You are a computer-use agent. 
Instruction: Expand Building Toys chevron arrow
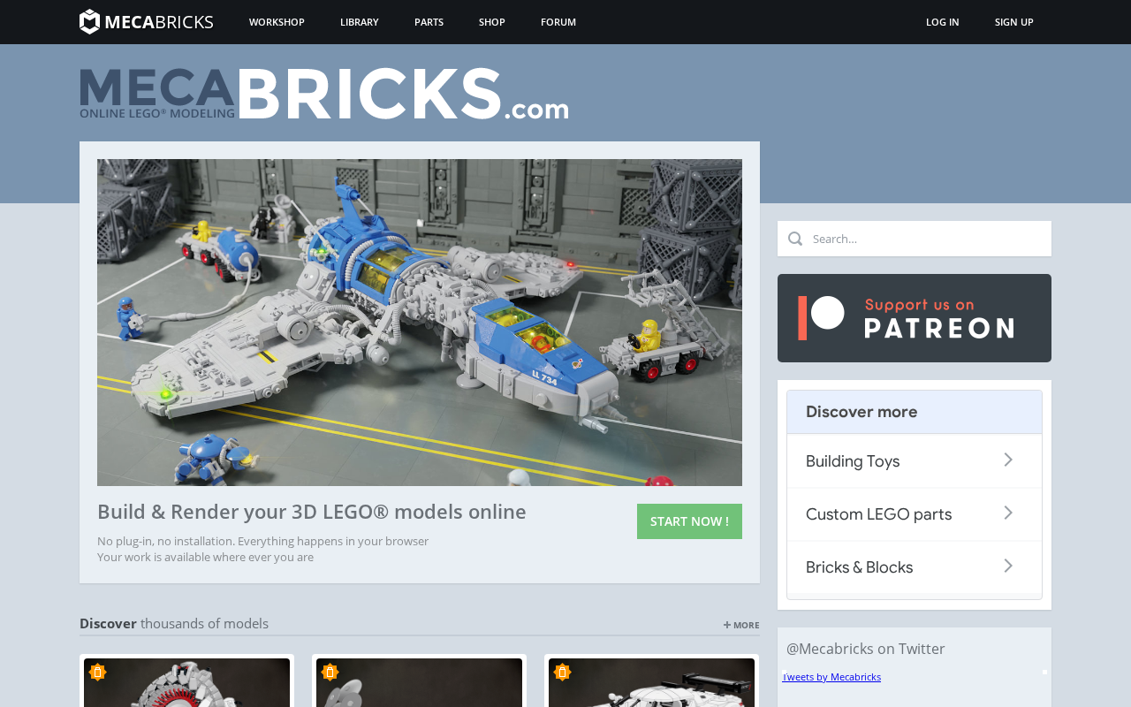1008,460
